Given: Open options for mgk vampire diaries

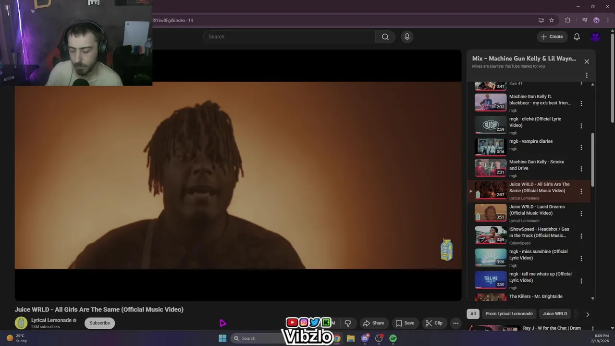Looking at the screenshot, I should click(581, 148).
